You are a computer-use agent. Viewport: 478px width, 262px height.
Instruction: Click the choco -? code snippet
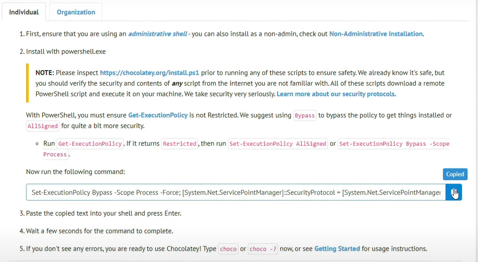[263, 249]
